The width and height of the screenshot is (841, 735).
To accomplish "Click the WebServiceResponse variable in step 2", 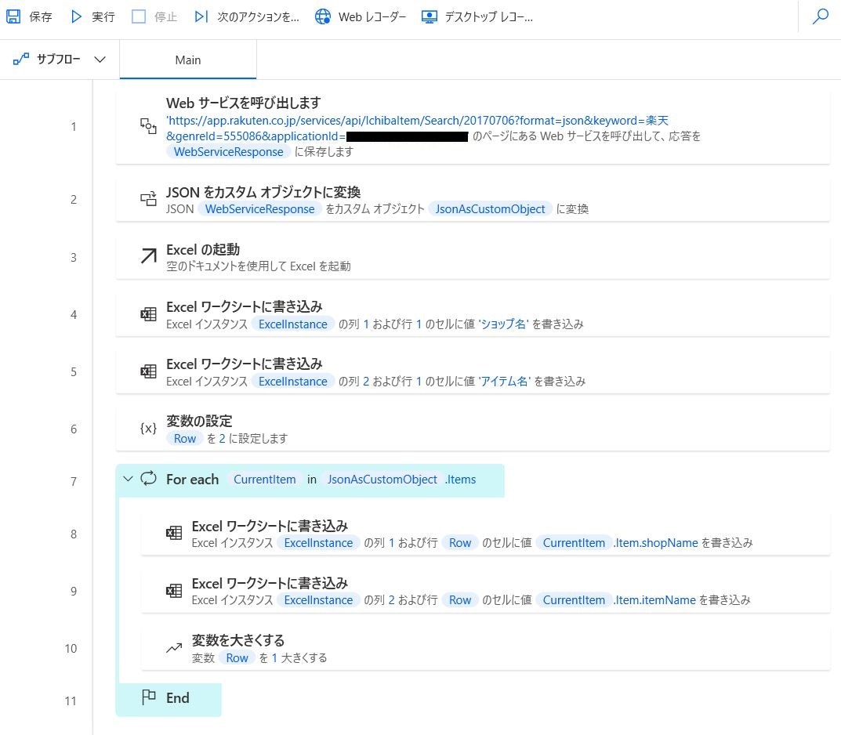I will tap(259, 209).
